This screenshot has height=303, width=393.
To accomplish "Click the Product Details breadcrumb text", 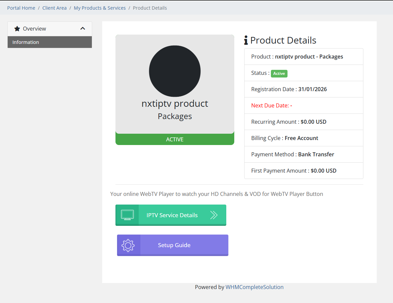I will pyautogui.click(x=150, y=8).
